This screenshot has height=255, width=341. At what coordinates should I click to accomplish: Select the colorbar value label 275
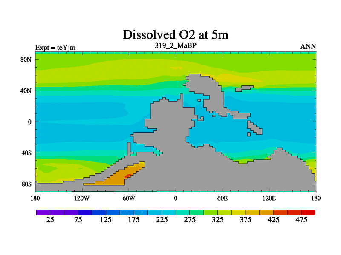click(x=190, y=220)
